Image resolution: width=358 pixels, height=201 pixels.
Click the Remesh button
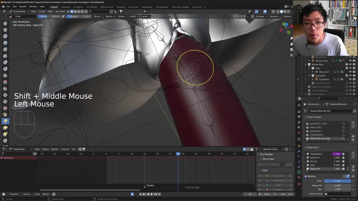tap(274, 16)
